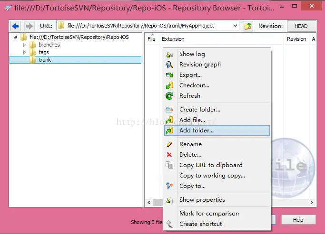This screenshot has height=234, width=325.
Task: Click the gray Forward arrow button
Action: (29, 26)
